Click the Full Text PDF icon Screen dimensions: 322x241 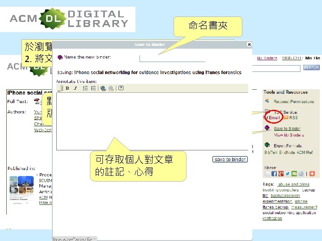(x=37, y=101)
